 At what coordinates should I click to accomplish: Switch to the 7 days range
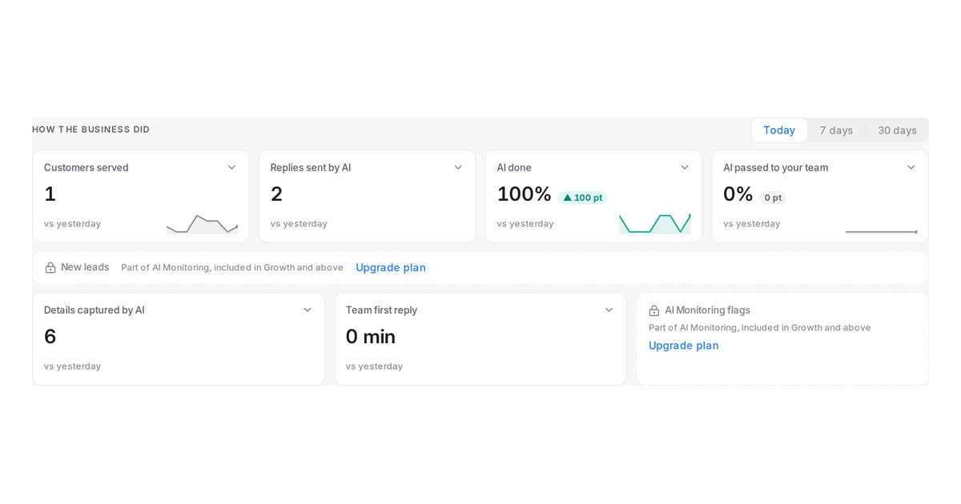836,130
